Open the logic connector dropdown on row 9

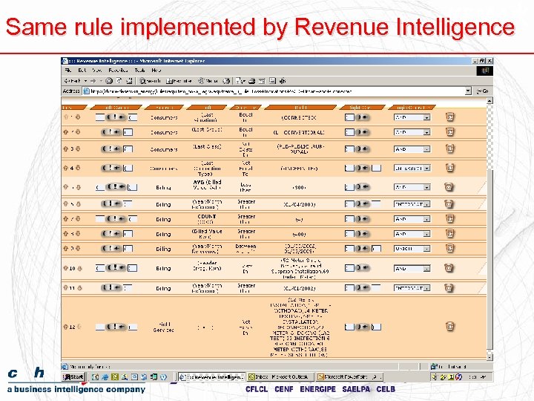[x=426, y=249]
